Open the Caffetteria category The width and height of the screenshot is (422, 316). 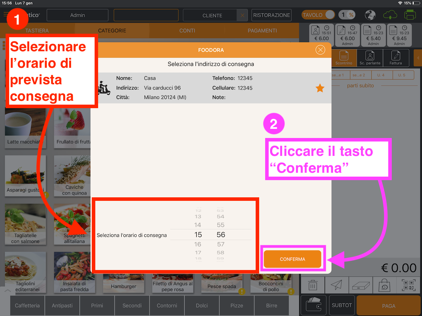coord(27,305)
